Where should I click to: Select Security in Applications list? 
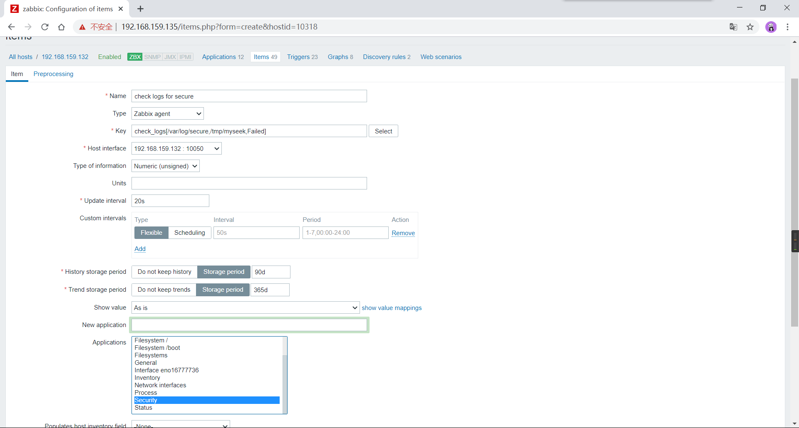pos(207,400)
